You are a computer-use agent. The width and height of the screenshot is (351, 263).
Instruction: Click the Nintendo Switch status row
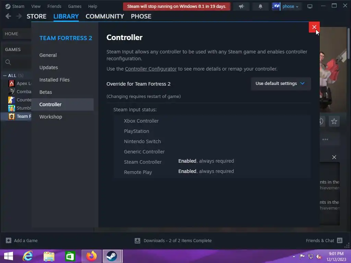point(212,141)
